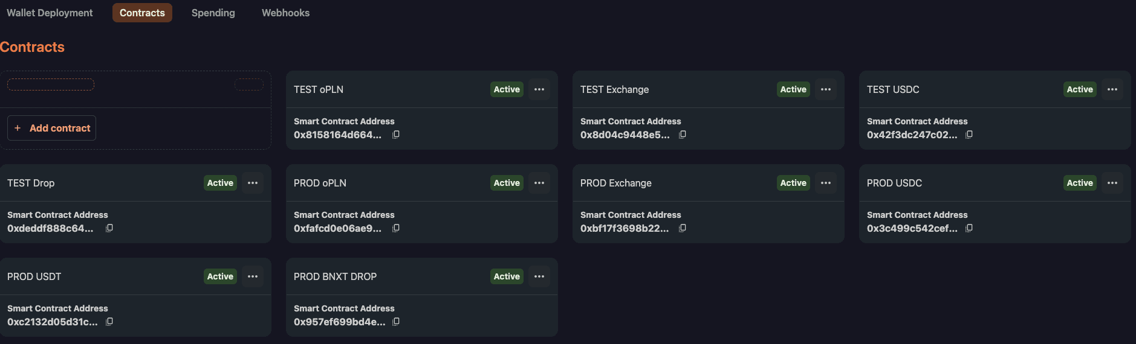The height and width of the screenshot is (344, 1136).
Task: Click the PROD USDC Active status badge
Action: [1080, 183]
